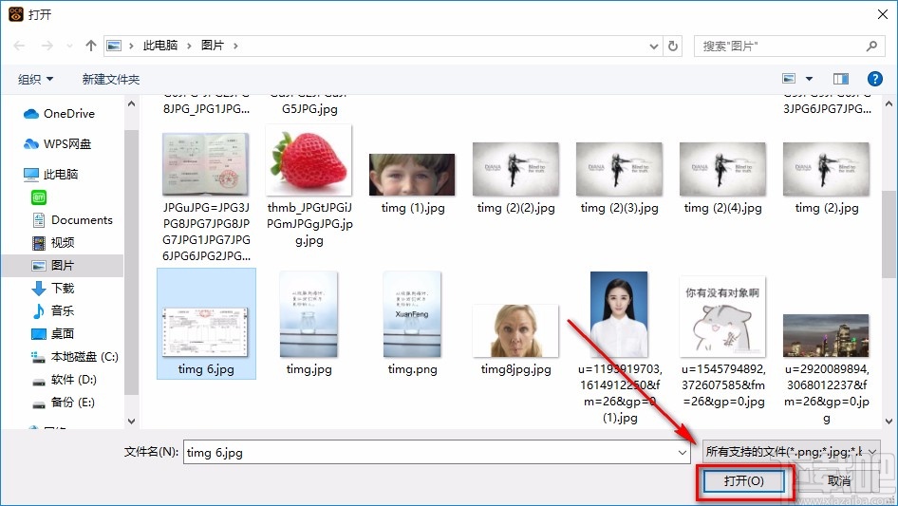Open the view options dropdown arrow
The height and width of the screenshot is (506, 898).
pos(809,79)
